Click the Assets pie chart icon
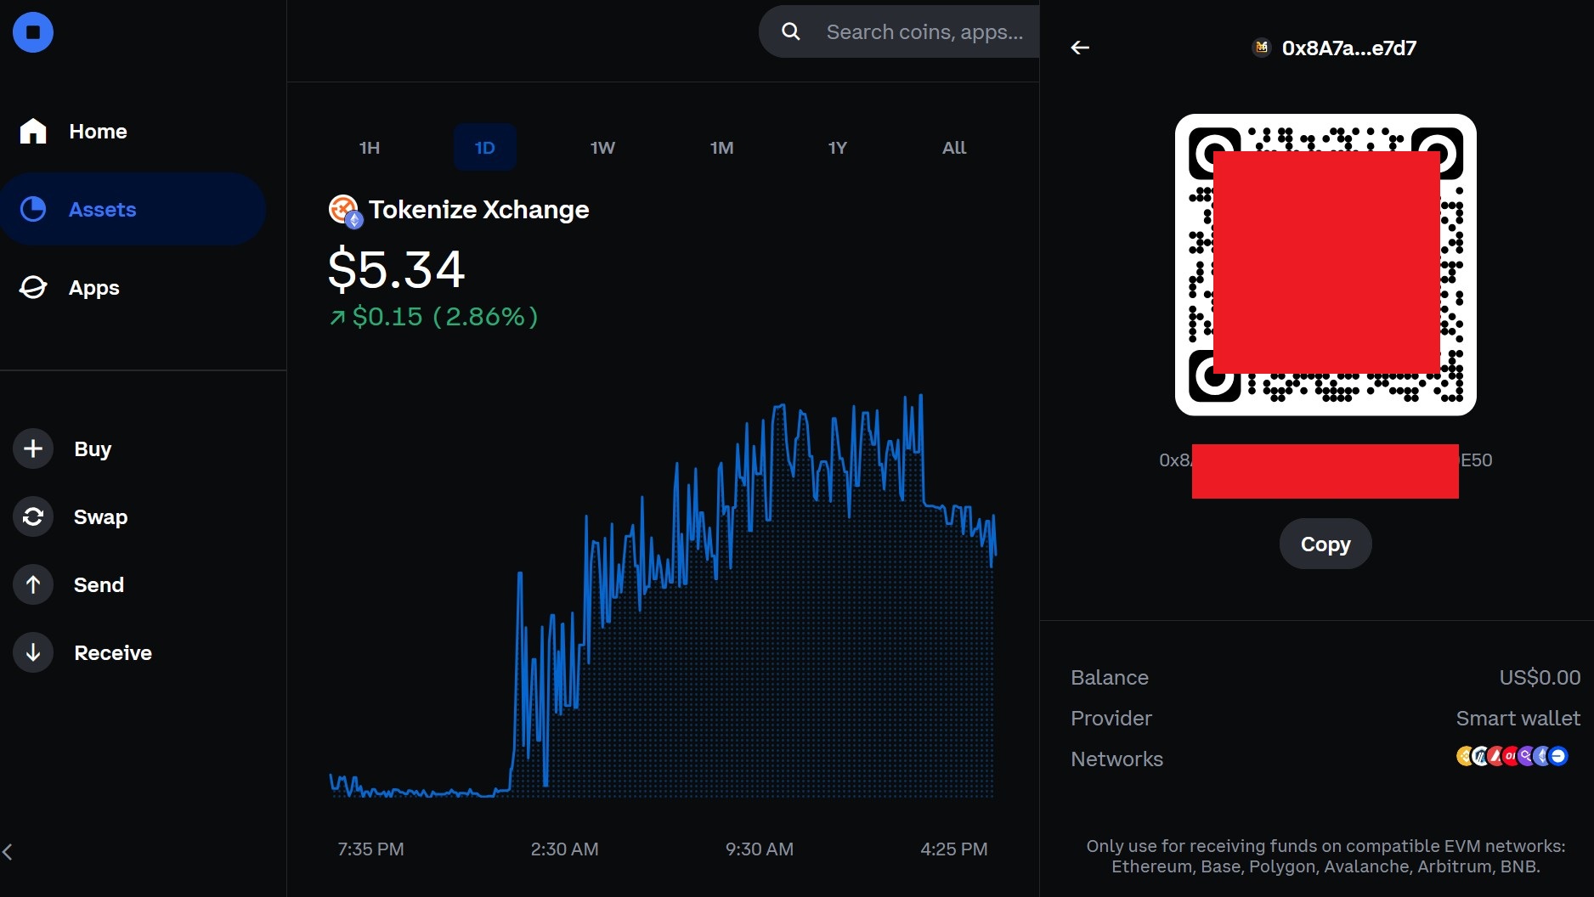 pyautogui.click(x=33, y=209)
